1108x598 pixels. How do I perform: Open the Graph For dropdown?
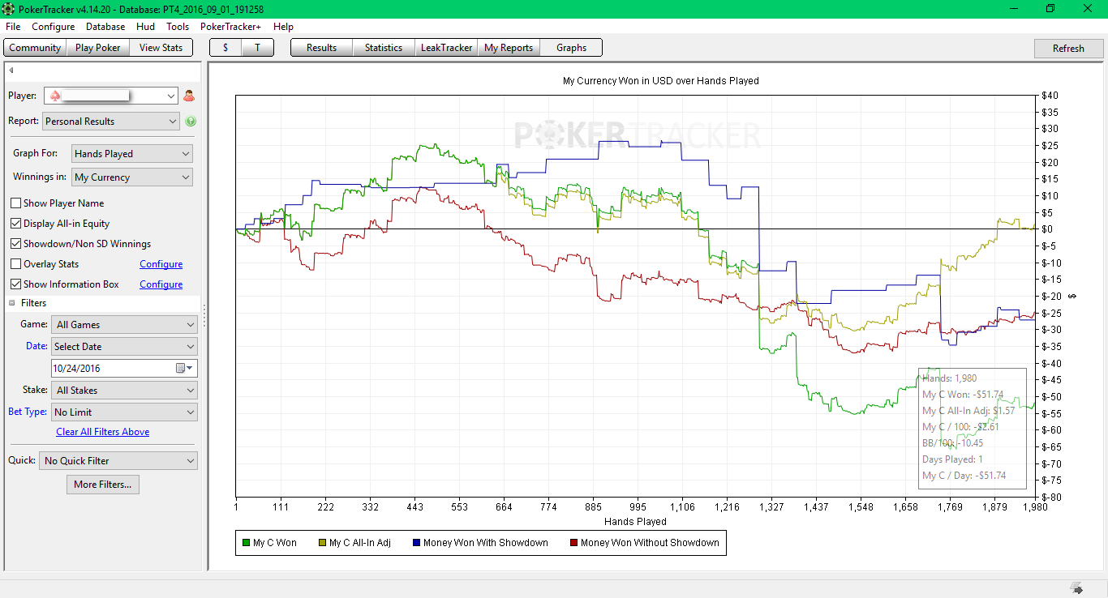131,154
